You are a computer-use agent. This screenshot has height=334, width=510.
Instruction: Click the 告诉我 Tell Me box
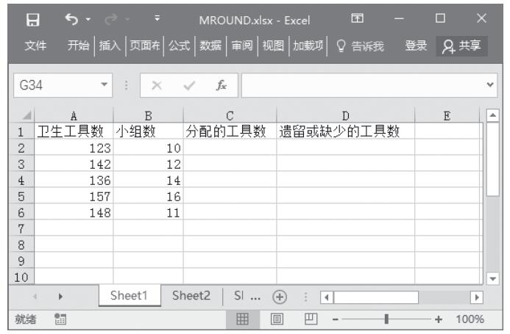(360, 46)
